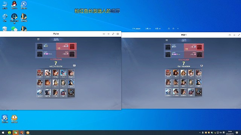Image resolution: width=241 pixels, height=135 pixels.
Task: Show hidden tray icons chevron
Action: pyautogui.click(x=200, y=132)
